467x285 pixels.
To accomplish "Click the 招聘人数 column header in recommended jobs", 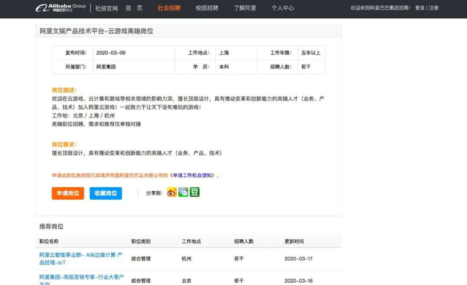I will click(243, 241).
